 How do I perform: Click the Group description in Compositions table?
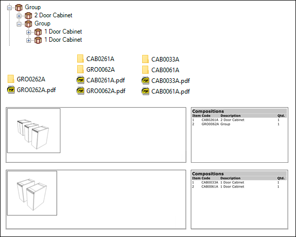pyautogui.click(x=225, y=124)
